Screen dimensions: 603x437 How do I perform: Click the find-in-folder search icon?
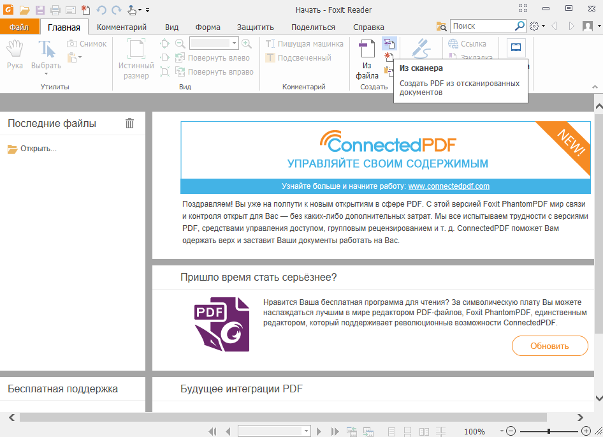(x=442, y=27)
